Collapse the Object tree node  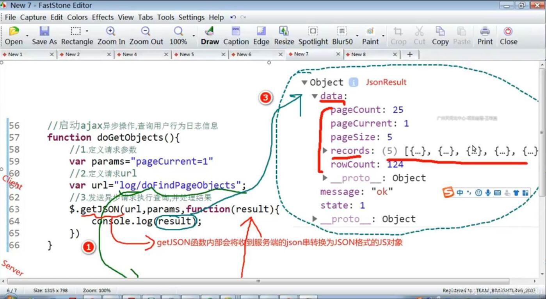coord(304,82)
